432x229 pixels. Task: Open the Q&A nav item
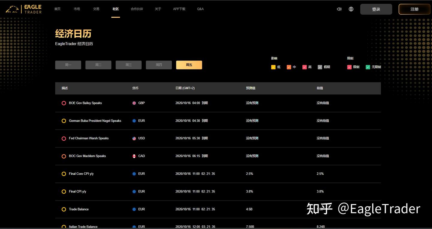click(x=200, y=9)
